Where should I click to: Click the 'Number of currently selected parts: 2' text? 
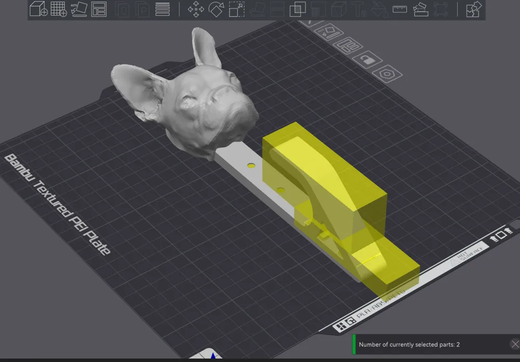409,344
